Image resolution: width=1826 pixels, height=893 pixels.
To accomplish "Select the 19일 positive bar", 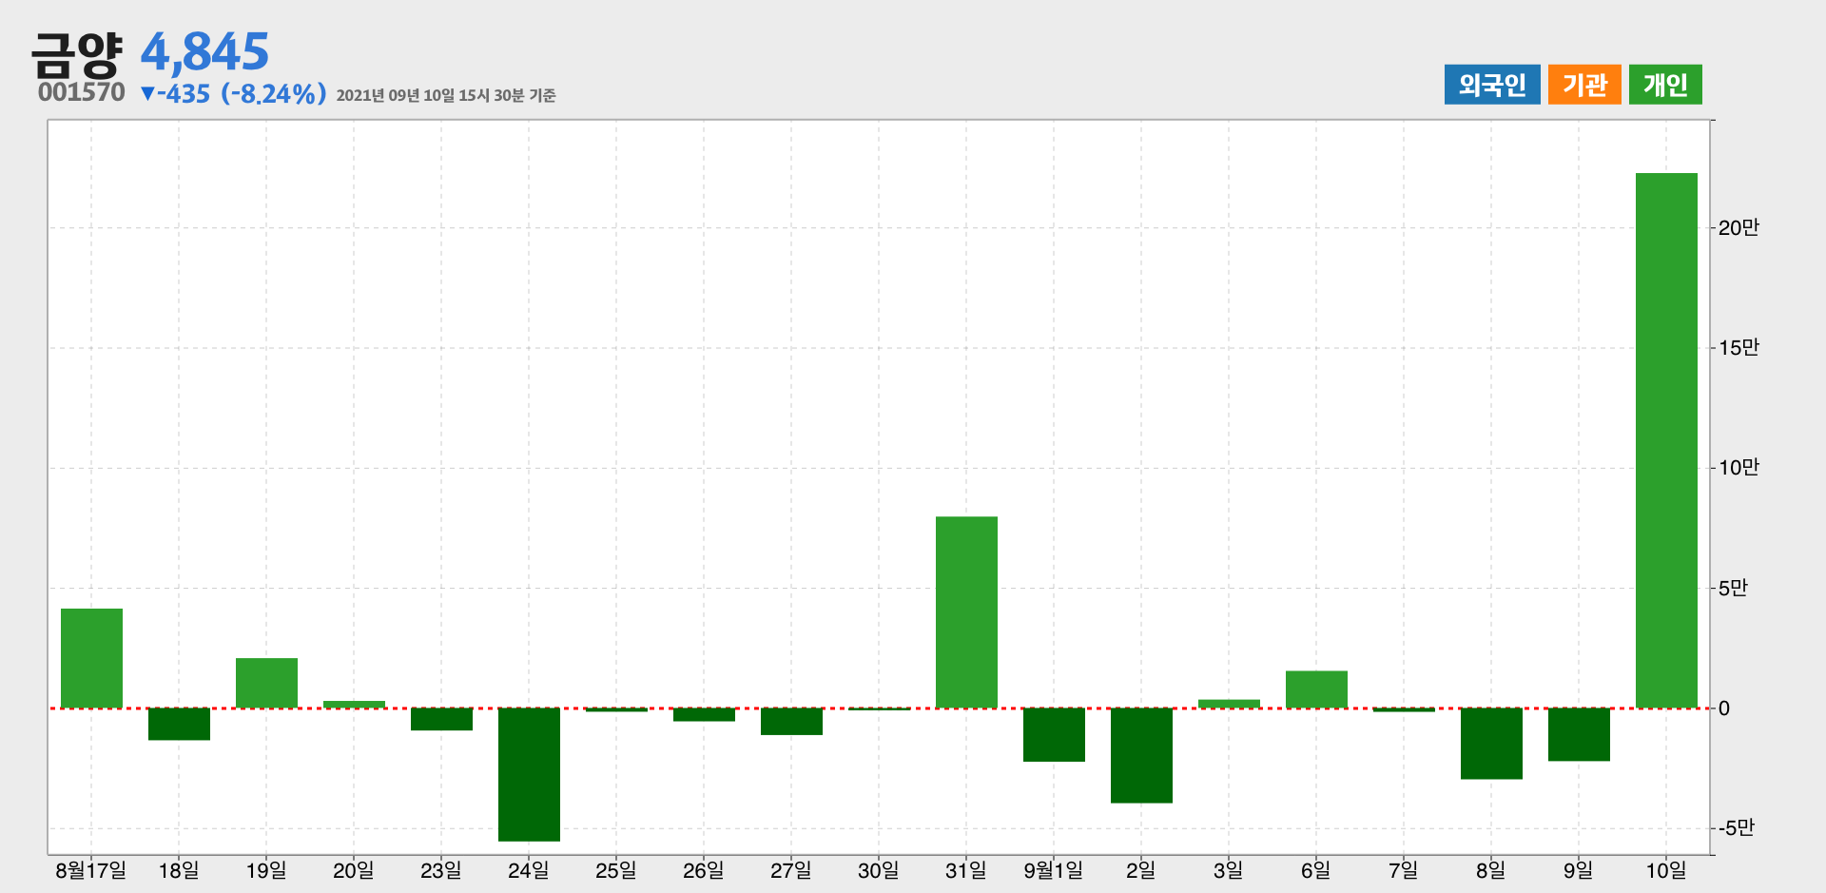I will click(x=266, y=683).
